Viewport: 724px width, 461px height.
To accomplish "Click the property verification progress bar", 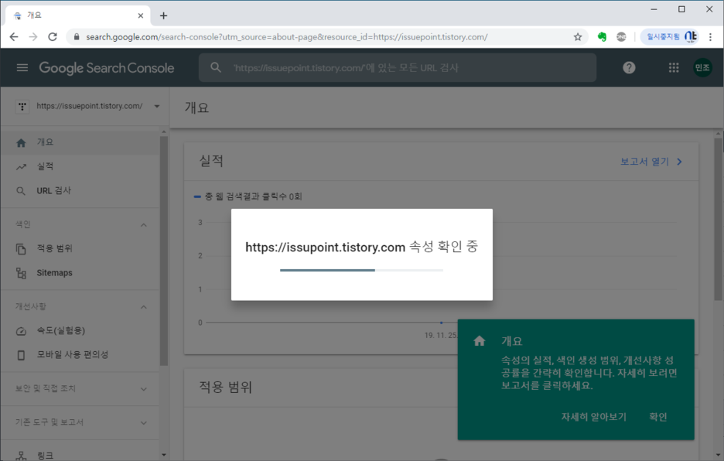I will [361, 270].
